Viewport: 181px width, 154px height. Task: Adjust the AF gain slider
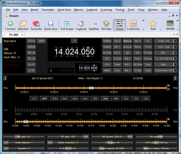click(24, 137)
